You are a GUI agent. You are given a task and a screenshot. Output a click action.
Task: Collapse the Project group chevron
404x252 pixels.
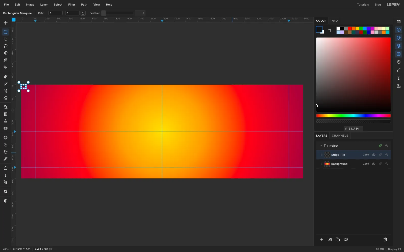pyautogui.click(x=321, y=146)
